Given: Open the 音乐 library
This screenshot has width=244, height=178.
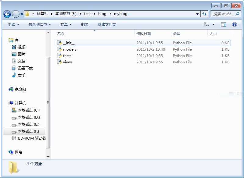Looking at the screenshot, I should 19,75.
